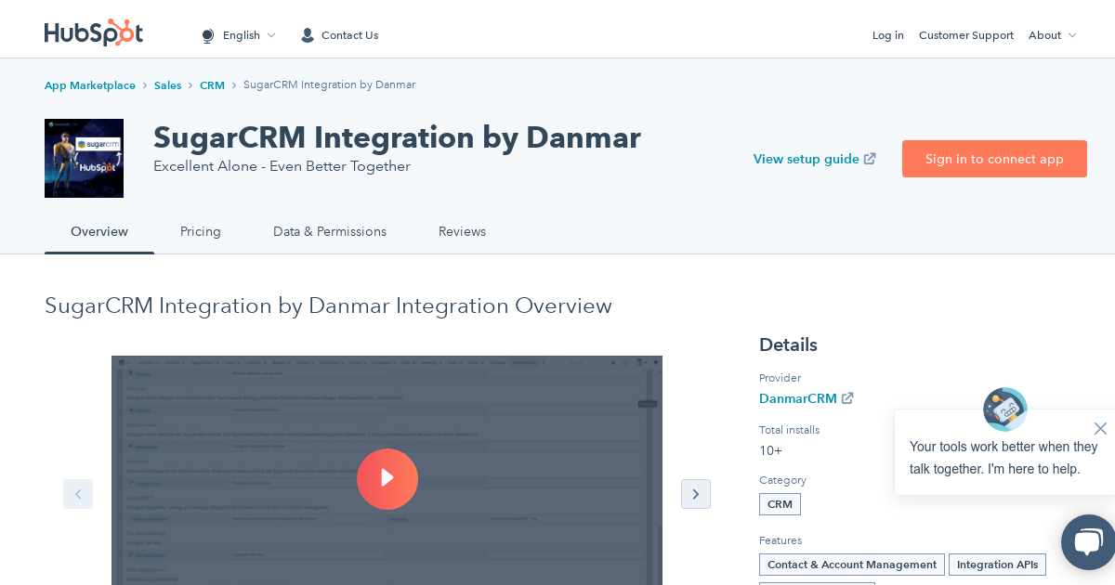Select Integration APIs feature tag
Screen dimensions: 1115x585
pos(997,565)
